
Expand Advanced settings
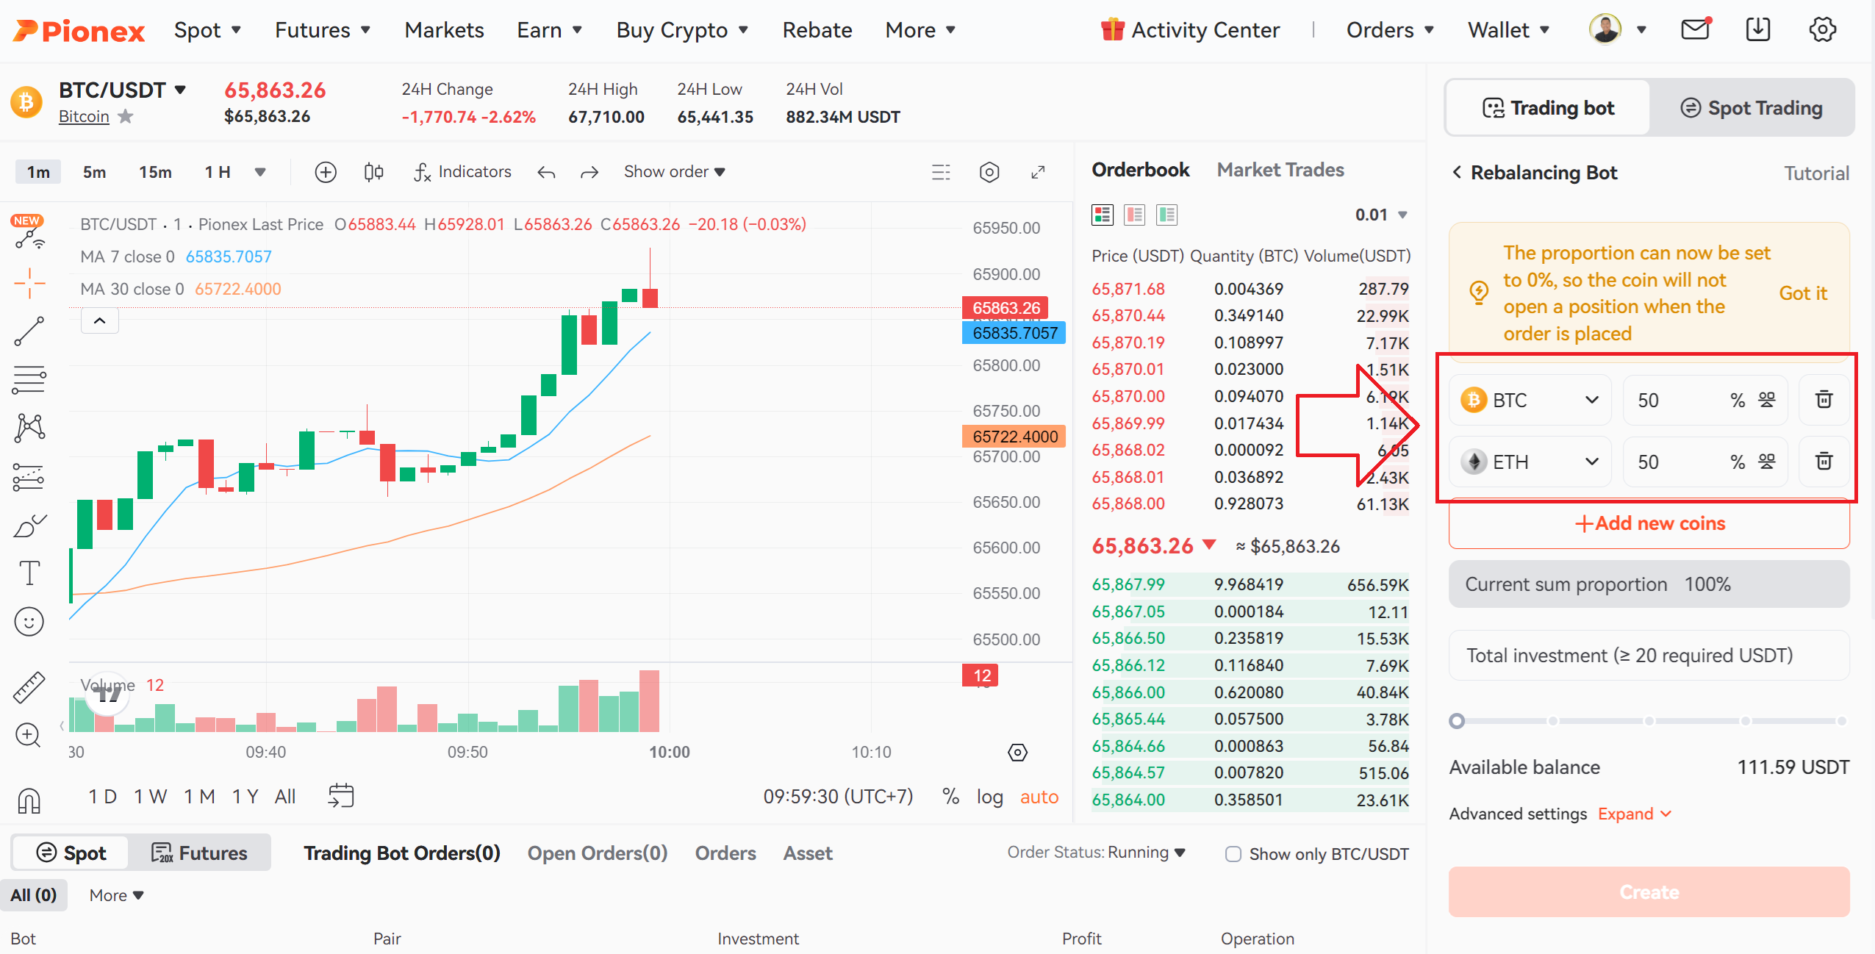(x=1635, y=814)
